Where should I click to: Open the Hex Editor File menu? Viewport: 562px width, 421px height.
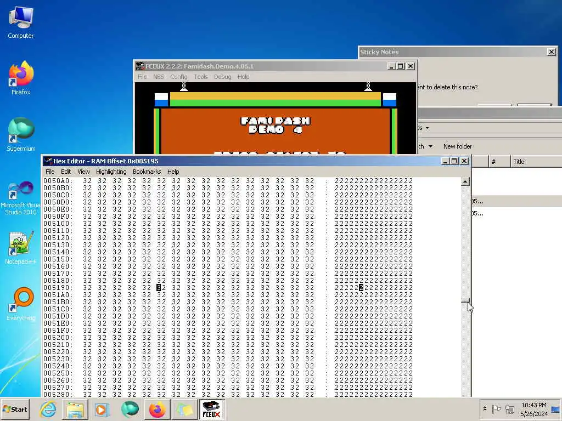click(50, 172)
